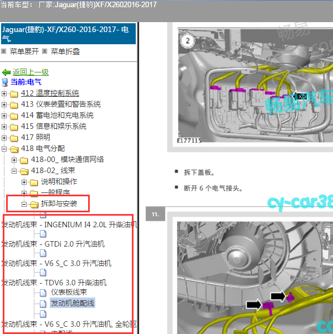Click the 418-00_ 模块通信网络 folder icon

pyautogui.click(x=24, y=160)
